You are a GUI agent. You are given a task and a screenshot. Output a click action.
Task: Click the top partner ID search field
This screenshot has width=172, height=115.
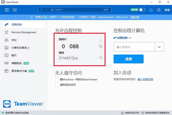click(75, 10)
